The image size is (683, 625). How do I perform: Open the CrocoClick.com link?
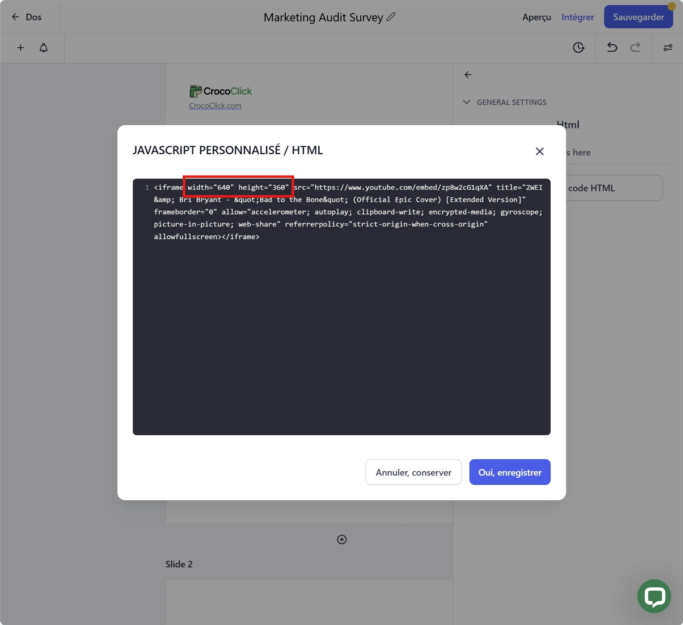[215, 106]
